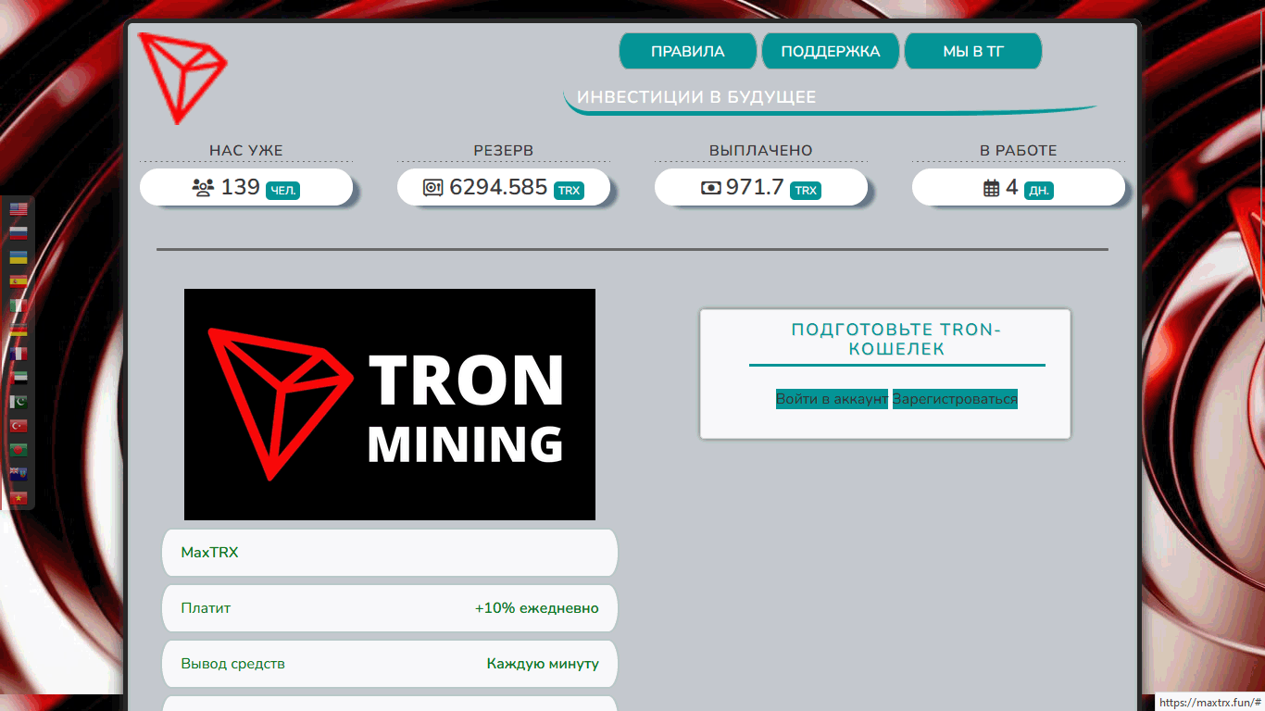
Task: Choose the German flag language
Action: (x=19, y=330)
